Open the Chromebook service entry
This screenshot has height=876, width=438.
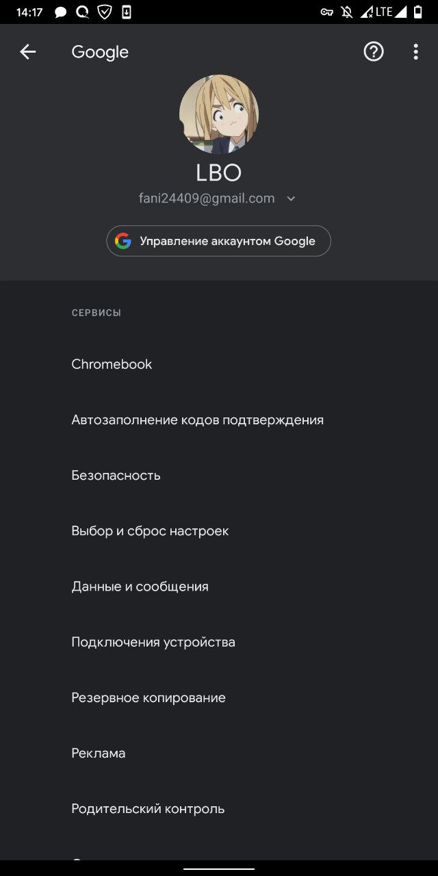112,364
